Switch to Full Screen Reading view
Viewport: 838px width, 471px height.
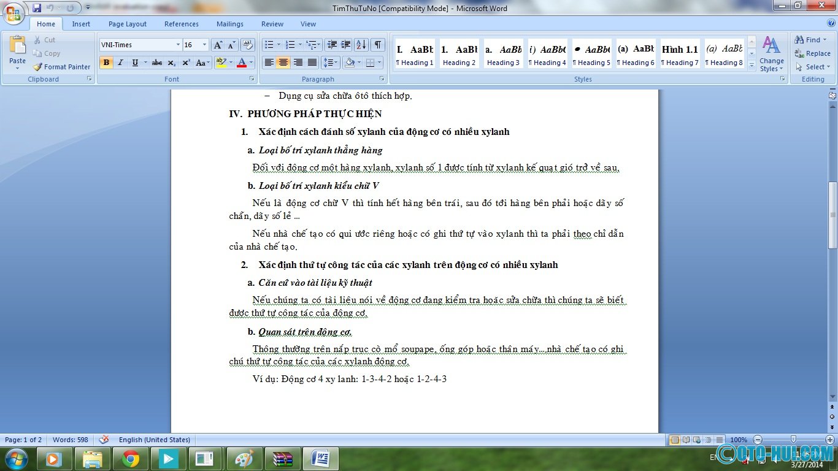(685, 440)
